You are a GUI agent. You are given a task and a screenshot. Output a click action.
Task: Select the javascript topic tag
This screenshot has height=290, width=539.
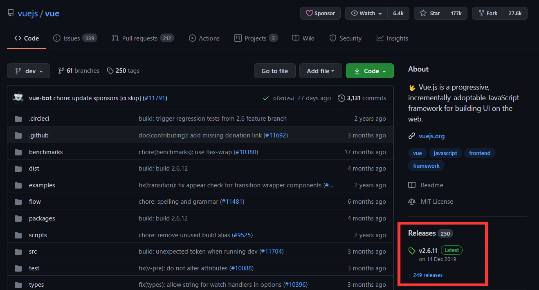click(x=445, y=153)
